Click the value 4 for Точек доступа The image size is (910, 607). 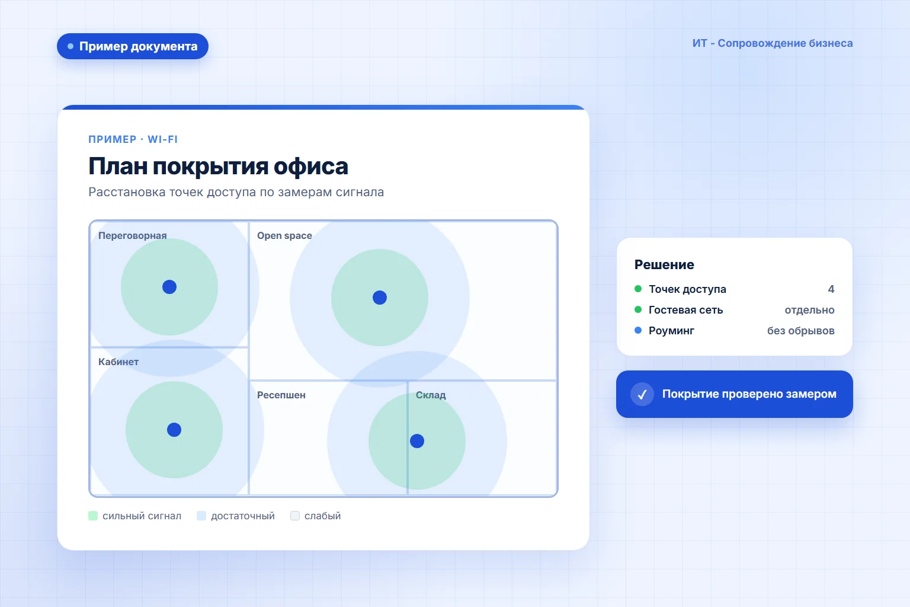(x=831, y=289)
